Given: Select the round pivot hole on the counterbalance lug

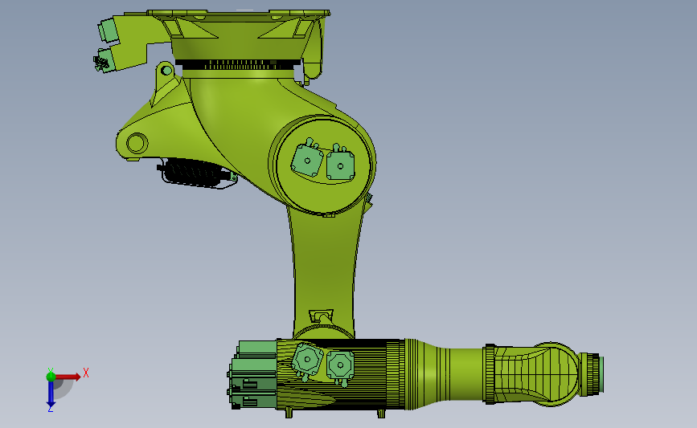Looking at the screenshot, I should coord(136,143).
